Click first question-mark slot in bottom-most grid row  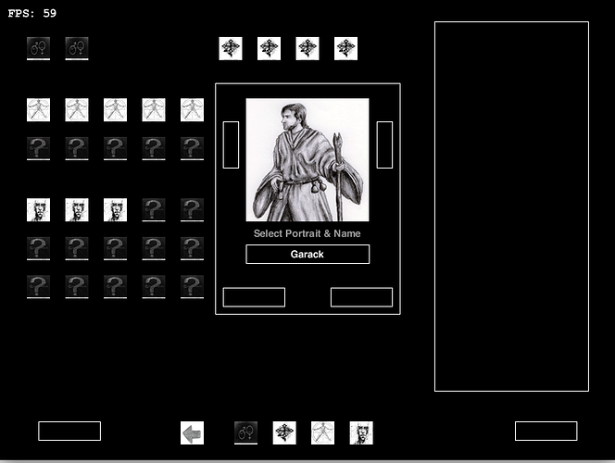(39, 286)
